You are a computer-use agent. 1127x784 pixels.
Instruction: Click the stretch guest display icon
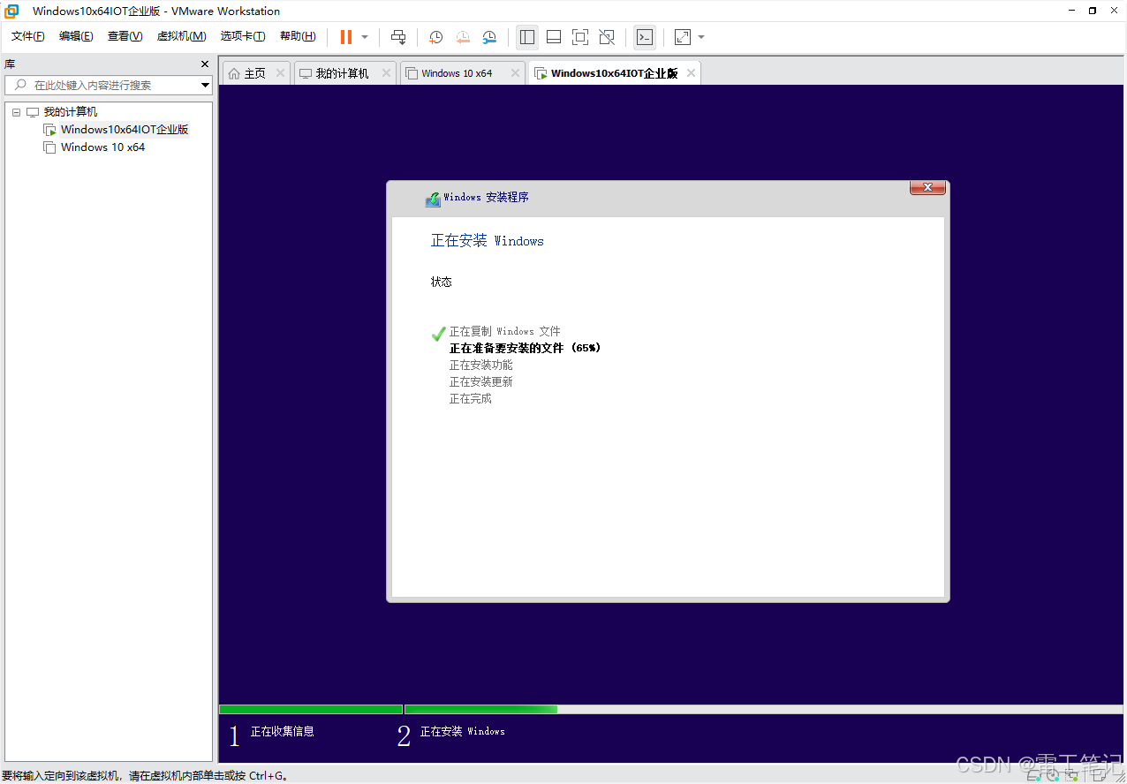tap(683, 37)
